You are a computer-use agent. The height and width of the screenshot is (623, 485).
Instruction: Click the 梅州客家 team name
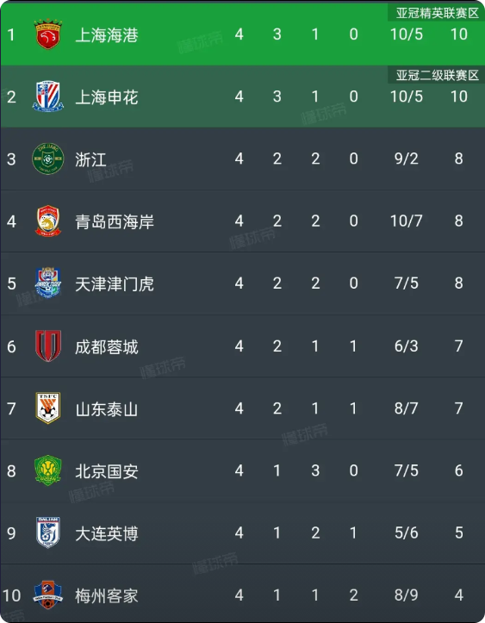tap(107, 595)
